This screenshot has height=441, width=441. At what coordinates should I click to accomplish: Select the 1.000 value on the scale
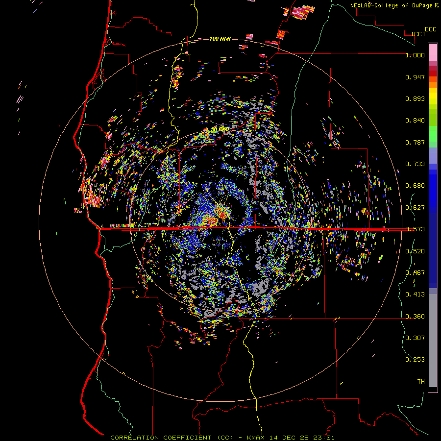pos(415,55)
